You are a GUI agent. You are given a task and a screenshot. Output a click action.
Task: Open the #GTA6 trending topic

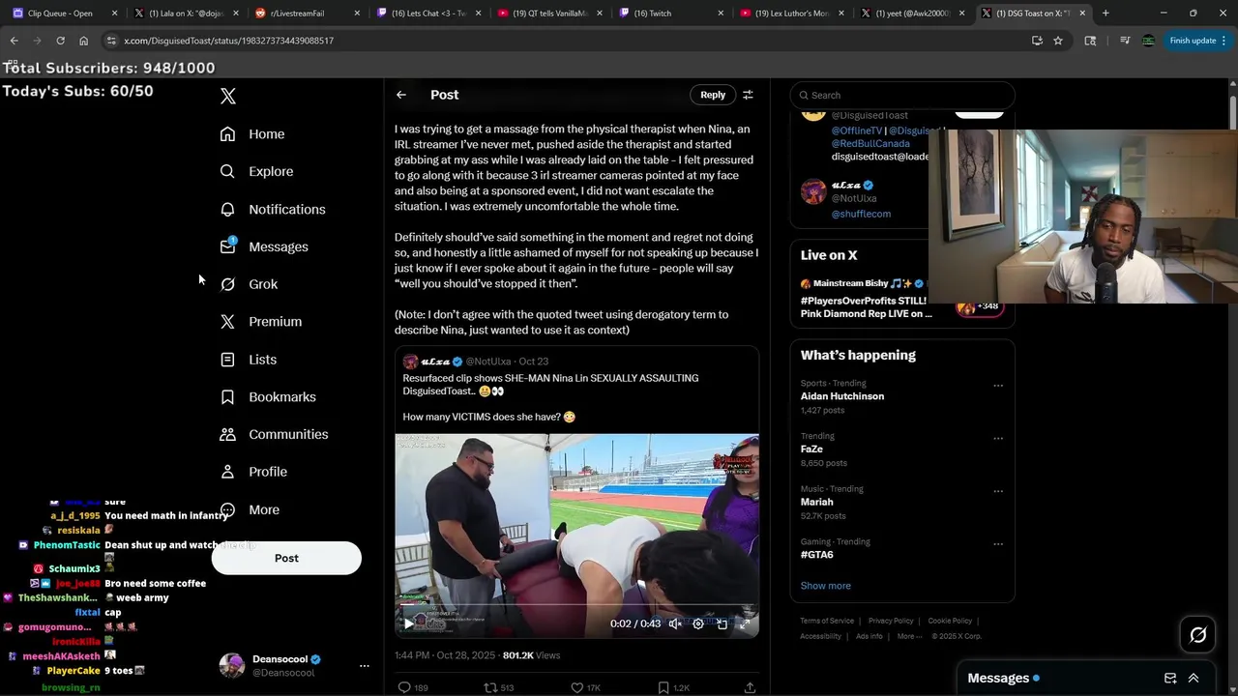pyautogui.click(x=816, y=555)
